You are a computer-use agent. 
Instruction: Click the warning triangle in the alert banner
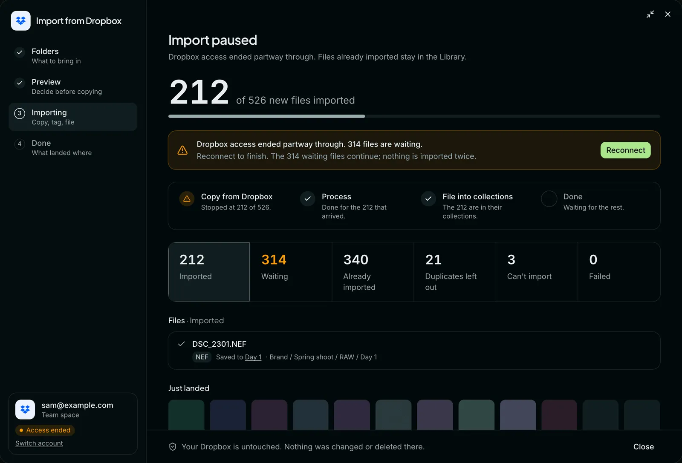pos(182,150)
